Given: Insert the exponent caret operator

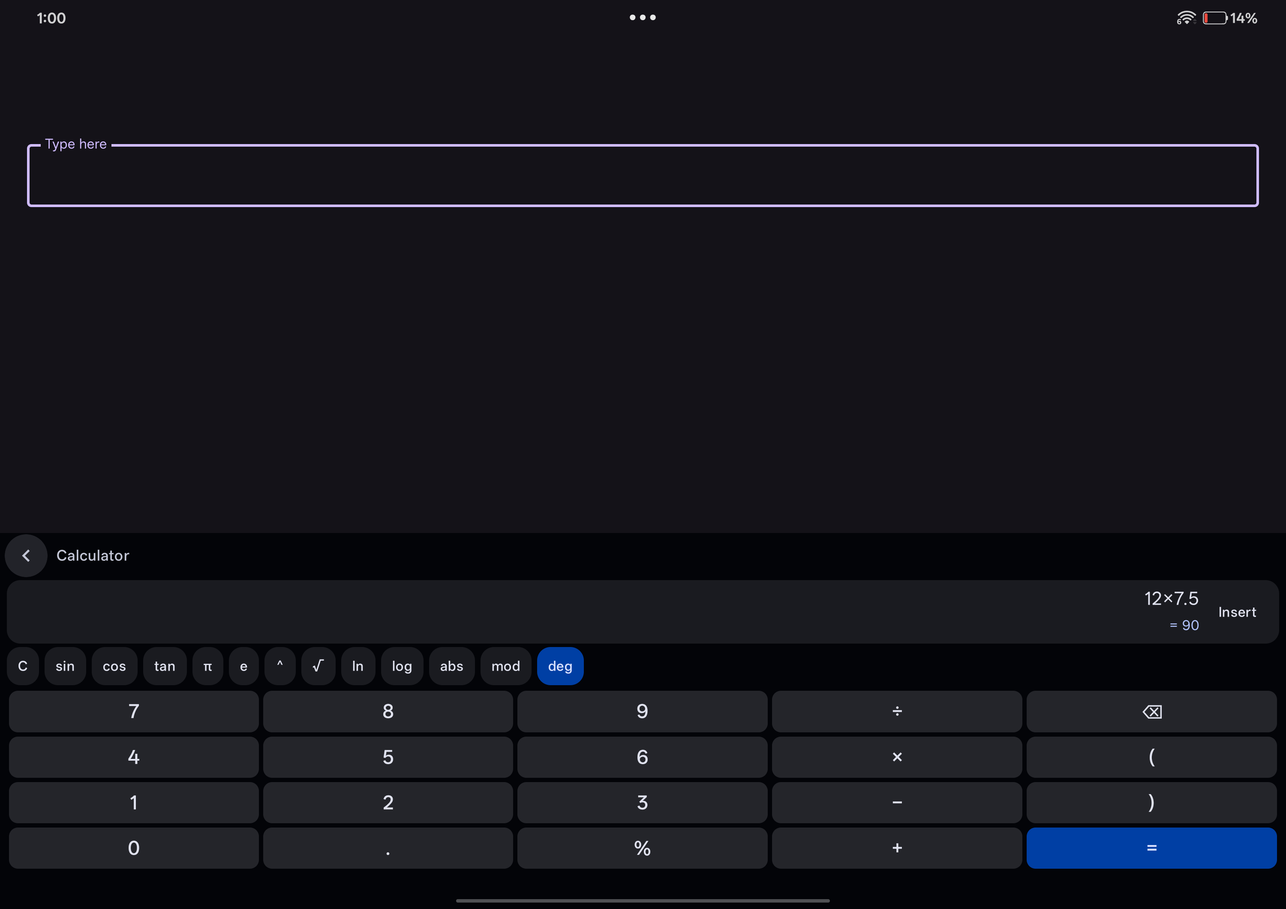Looking at the screenshot, I should click(280, 666).
